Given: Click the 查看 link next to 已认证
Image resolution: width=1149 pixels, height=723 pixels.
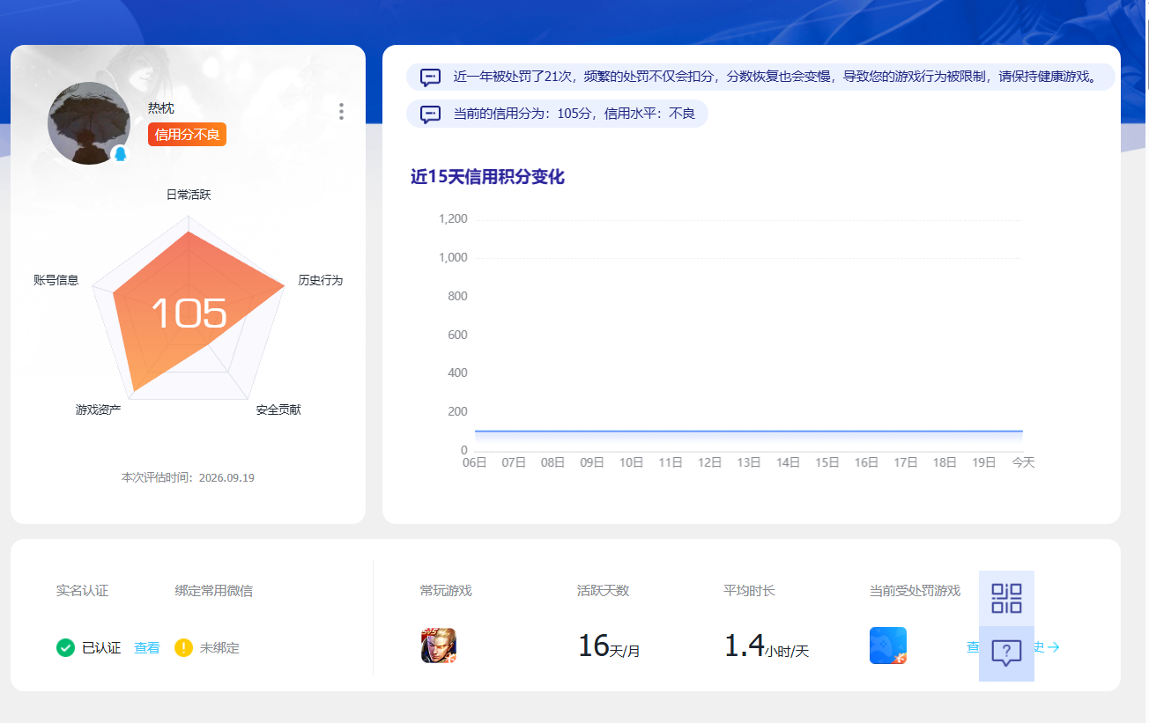Looking at the screenshot, I should coord(147,648).
